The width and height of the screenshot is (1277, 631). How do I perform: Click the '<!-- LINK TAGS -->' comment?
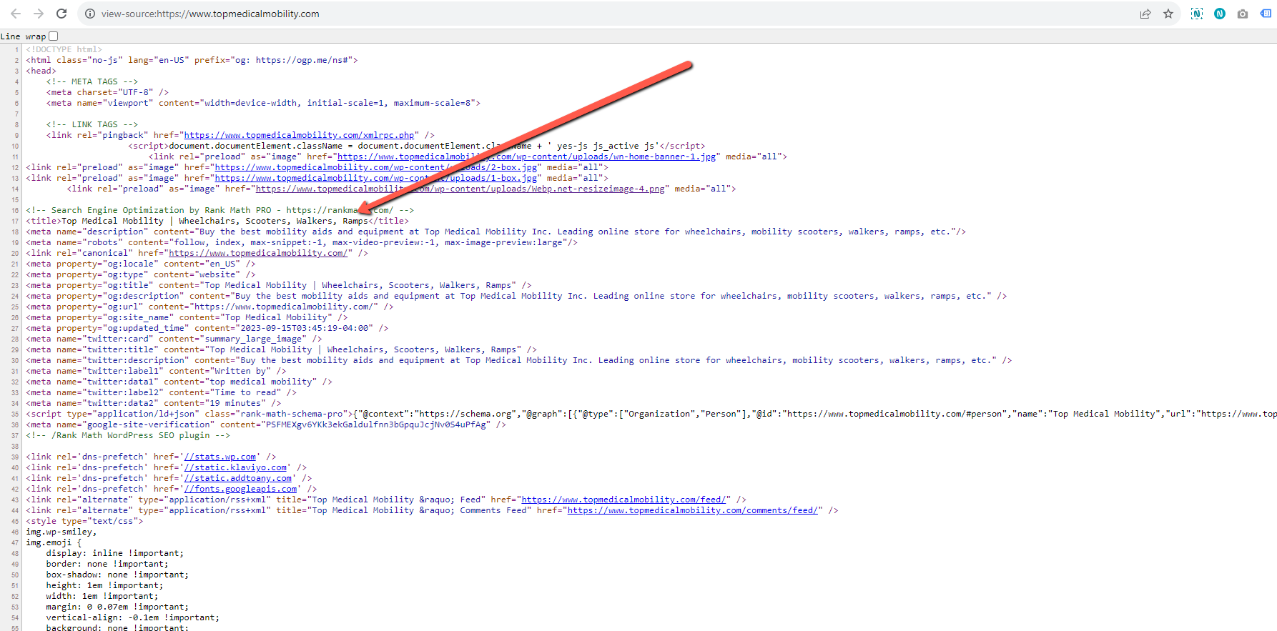tap(92, 124)
